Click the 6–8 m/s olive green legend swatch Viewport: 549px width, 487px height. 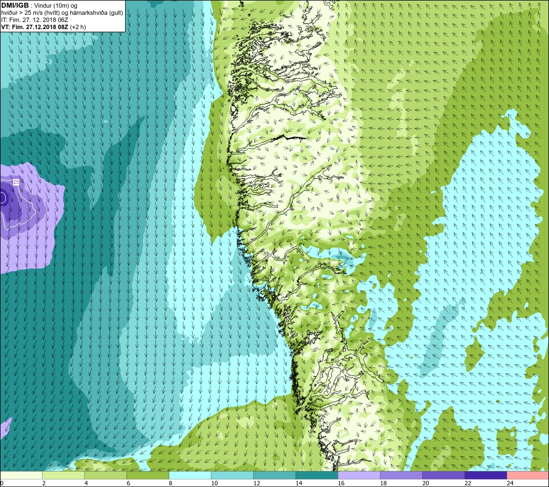[x=148, y=475]
